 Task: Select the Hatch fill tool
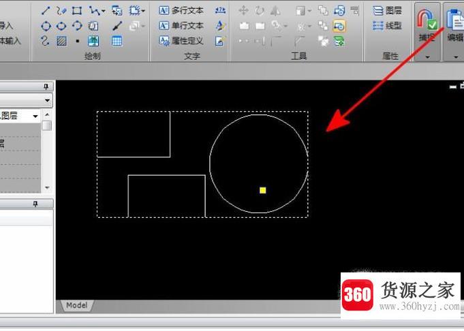(61, 41)
